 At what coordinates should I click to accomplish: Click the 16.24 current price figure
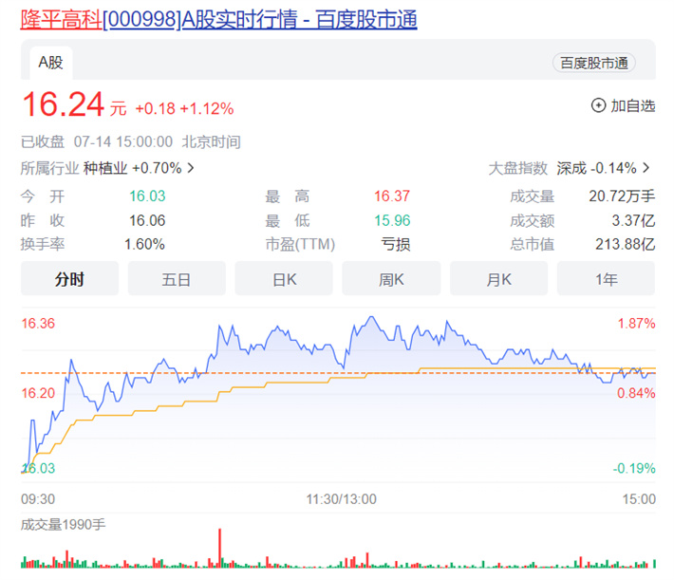[63, 104]
